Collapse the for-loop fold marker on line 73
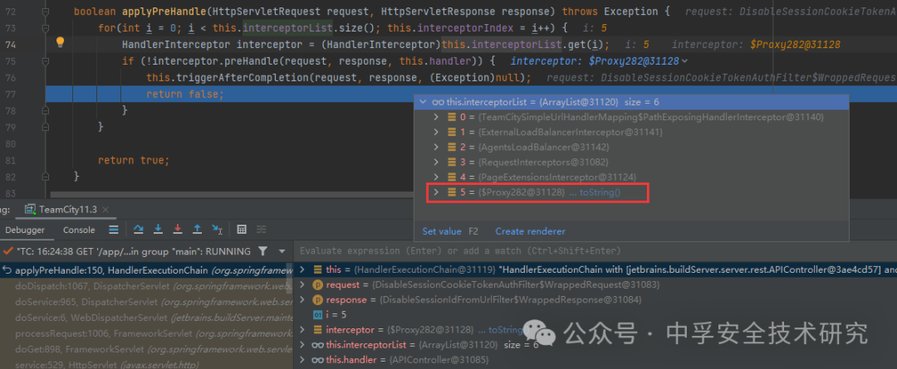Viewport: 897px width, 369px height. pos(46,27)
